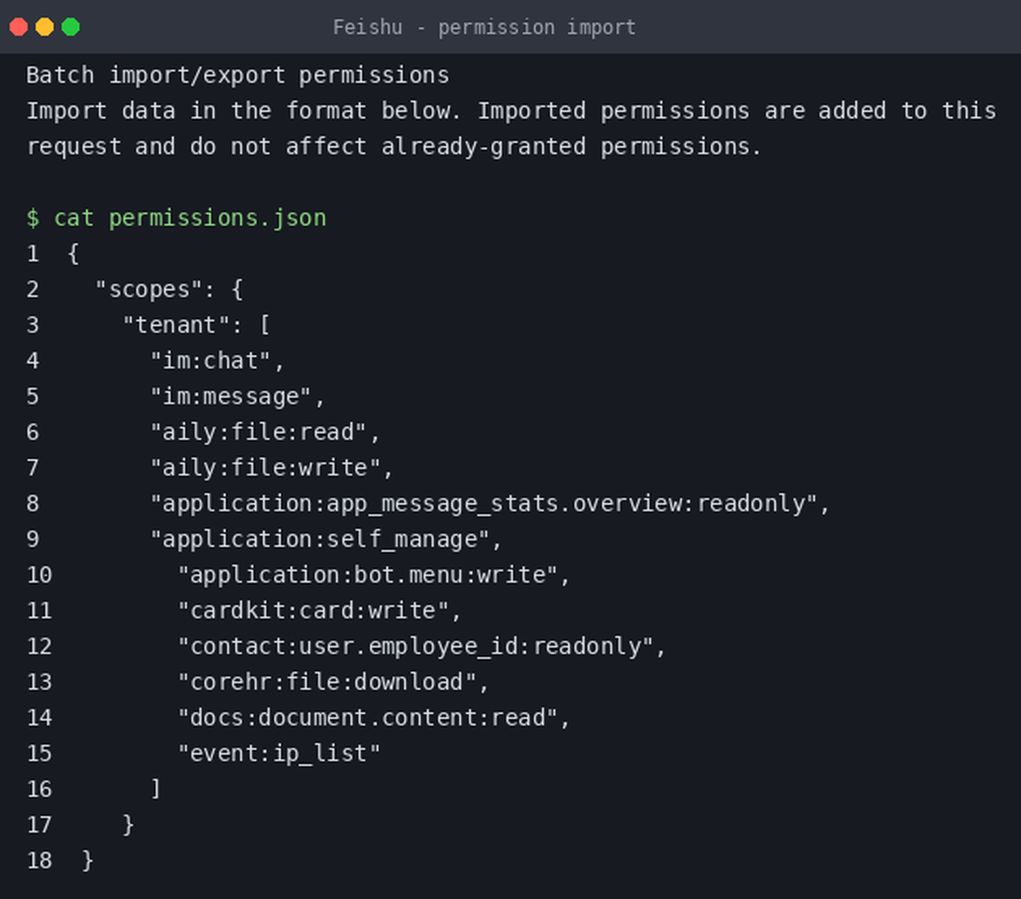Click the "im:chat" permission string

click(x=210, y=361)
